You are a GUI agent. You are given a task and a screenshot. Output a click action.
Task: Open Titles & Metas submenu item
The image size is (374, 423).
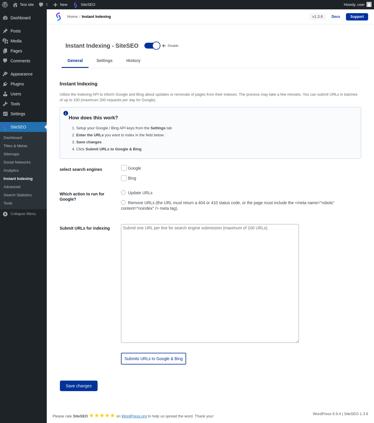(15, 146)
